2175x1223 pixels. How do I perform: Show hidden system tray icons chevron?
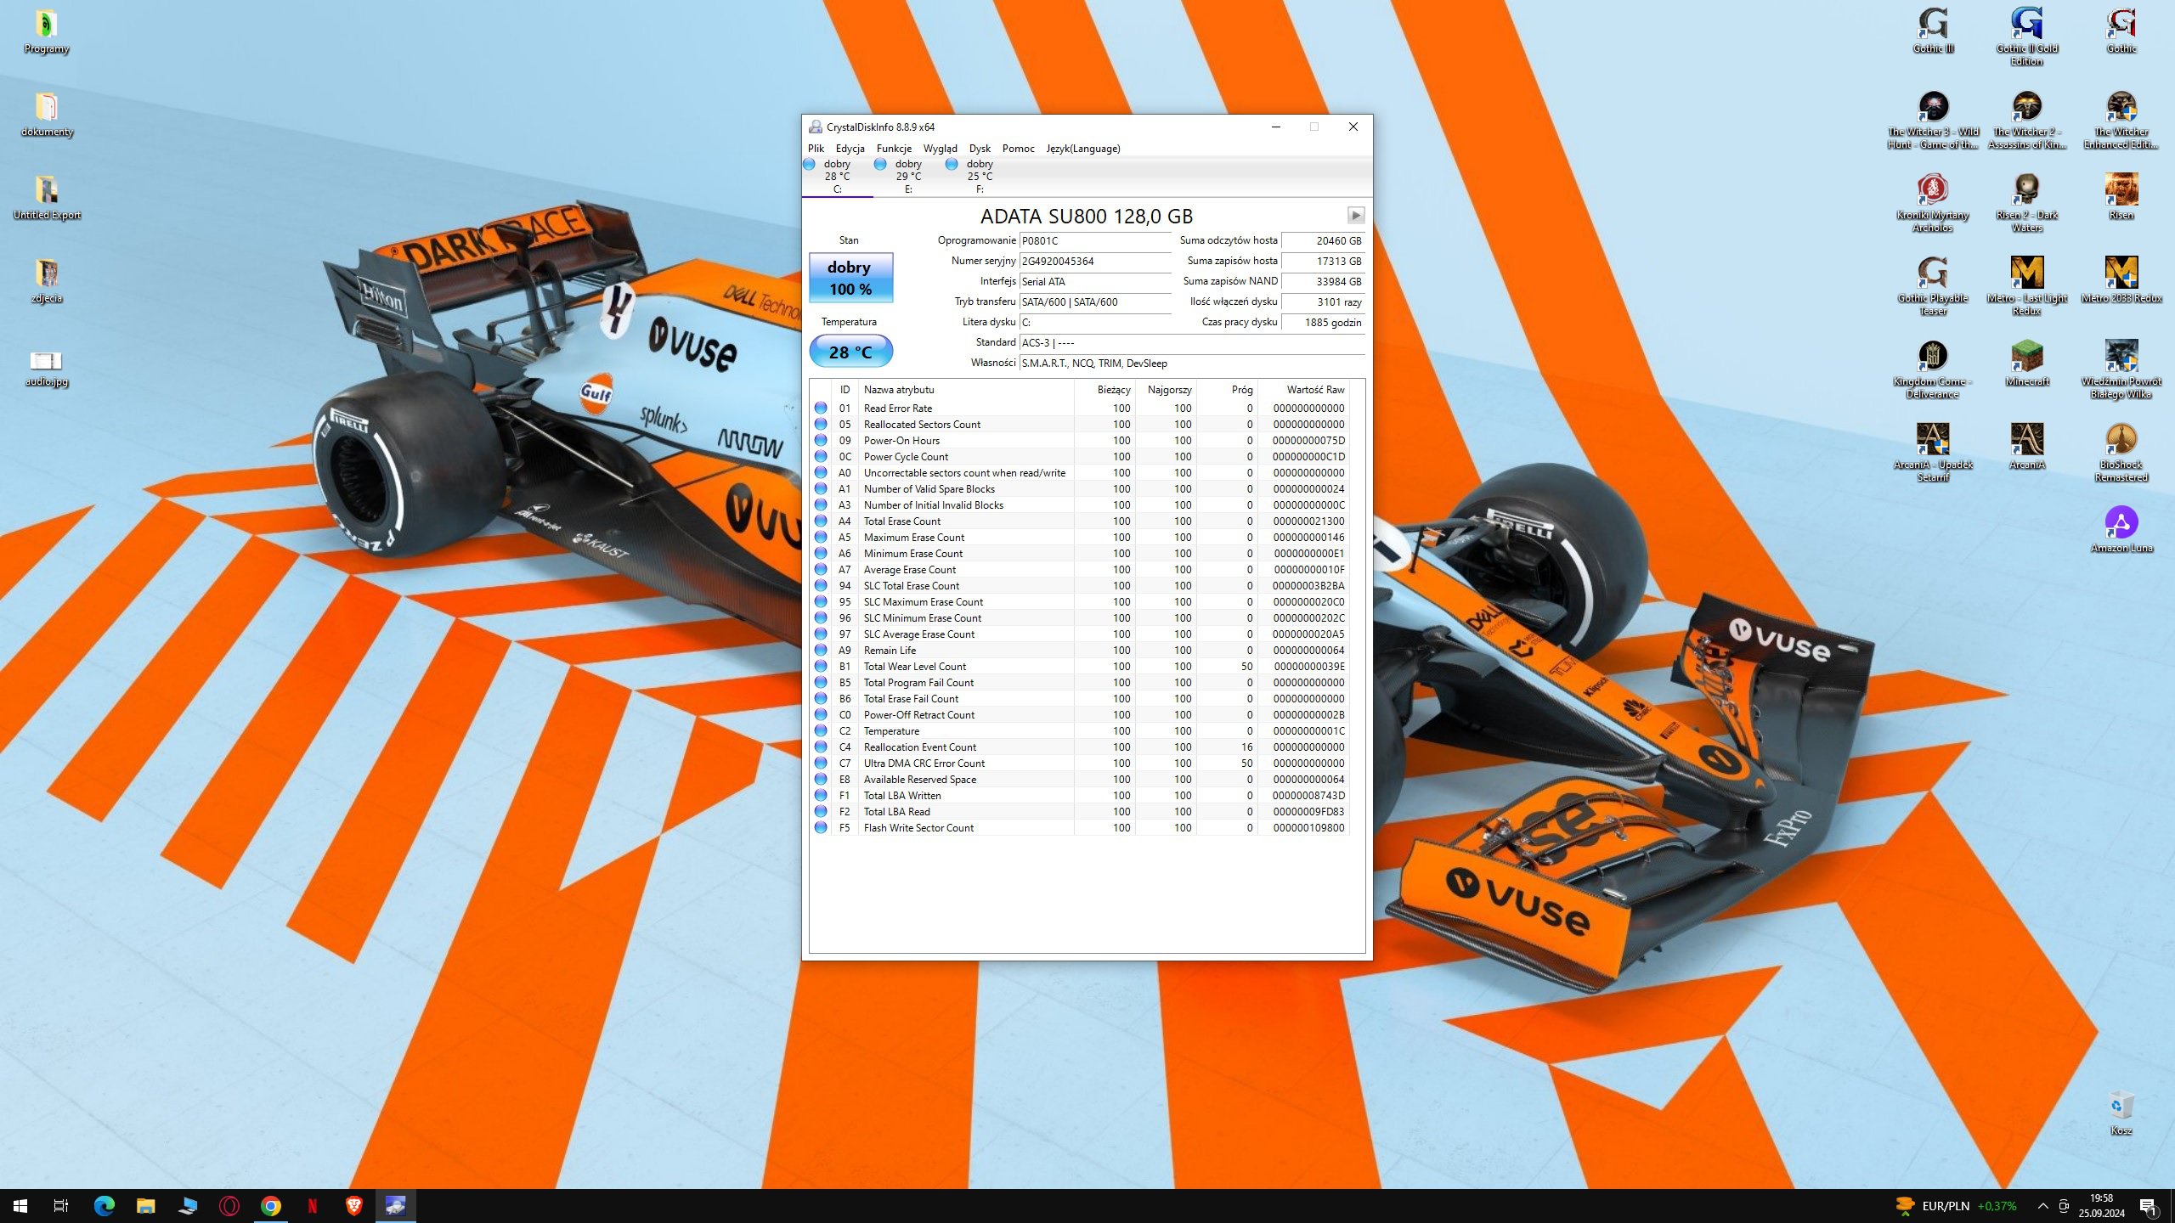click(2043, 1206)
